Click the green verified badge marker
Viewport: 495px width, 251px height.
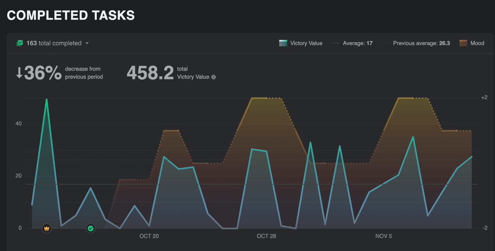pyautogui.click(x=91, y=228)
